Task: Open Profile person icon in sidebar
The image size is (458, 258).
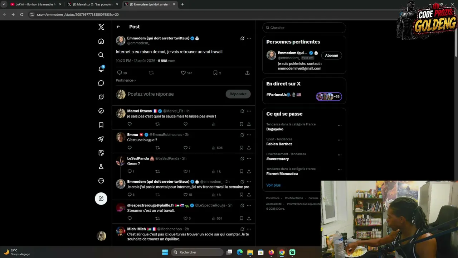Action: (x=101, y=167)
